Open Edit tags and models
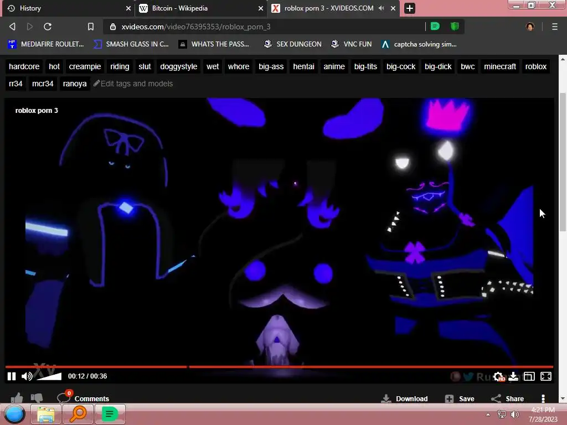567x425 pixels. pyautogui.click(x=133, y=84)
